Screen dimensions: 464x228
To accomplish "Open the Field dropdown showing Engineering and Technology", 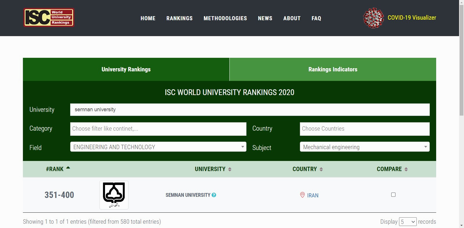I will coord(158,147).
